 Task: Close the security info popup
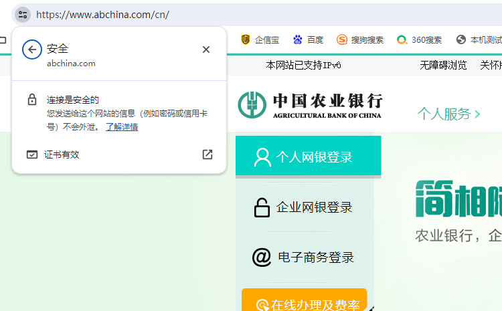[206, 49]
